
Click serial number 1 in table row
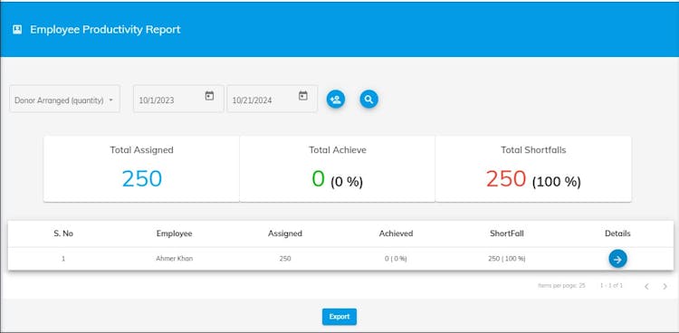(63, 259)
